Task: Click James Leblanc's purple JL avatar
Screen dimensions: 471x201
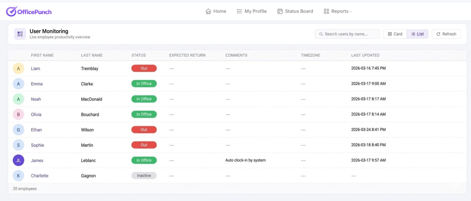Action: (18, 160)
